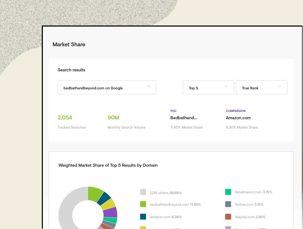Click the 2,054 tracked searches value
Image resolution: width=303 pixels, height=229 pixels.
point(65,118)
